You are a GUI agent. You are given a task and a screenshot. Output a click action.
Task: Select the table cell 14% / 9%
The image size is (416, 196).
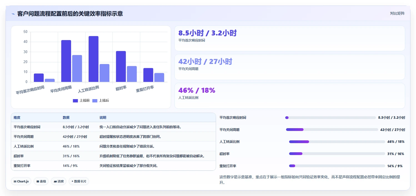[x=70, y=166]
